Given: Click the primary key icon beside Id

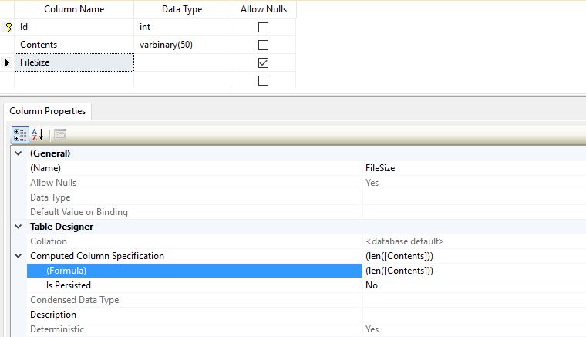Looking at the screenshot, I should coord(9,27).
